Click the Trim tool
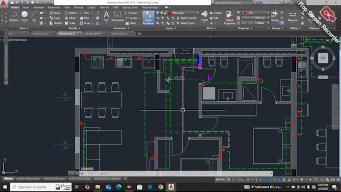This screenshot has width=341, height=192. click(84, 13)
